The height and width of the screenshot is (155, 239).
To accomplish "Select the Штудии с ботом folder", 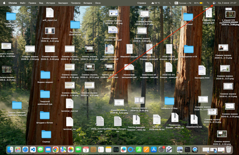I will tap(45, 118).
